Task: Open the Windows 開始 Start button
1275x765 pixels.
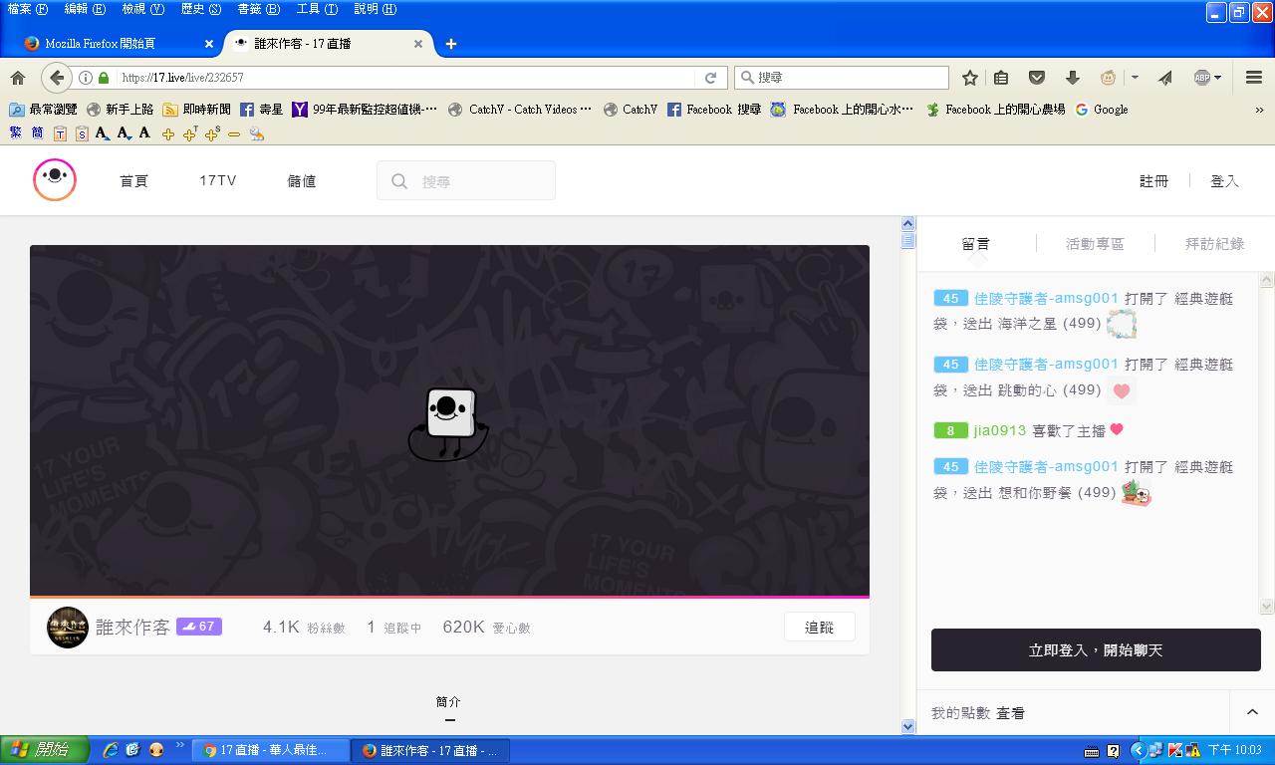Action: click(x=45, y=750)
